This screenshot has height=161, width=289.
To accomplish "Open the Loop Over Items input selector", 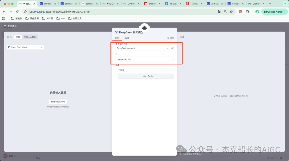I will click(25, 47).
